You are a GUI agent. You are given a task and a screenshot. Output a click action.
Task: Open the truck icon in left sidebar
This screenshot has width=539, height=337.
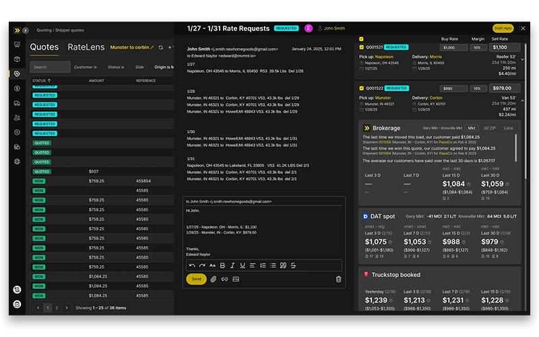(x=17, y=103)
